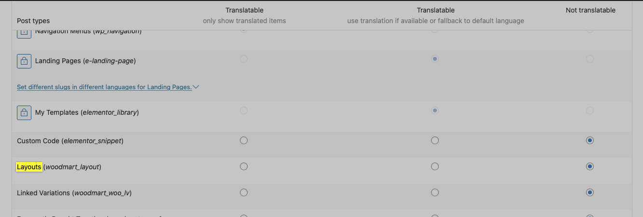Select Not translatable for Custom Code
This screenshot has height=217, width=643.
(x=589, y=140)
